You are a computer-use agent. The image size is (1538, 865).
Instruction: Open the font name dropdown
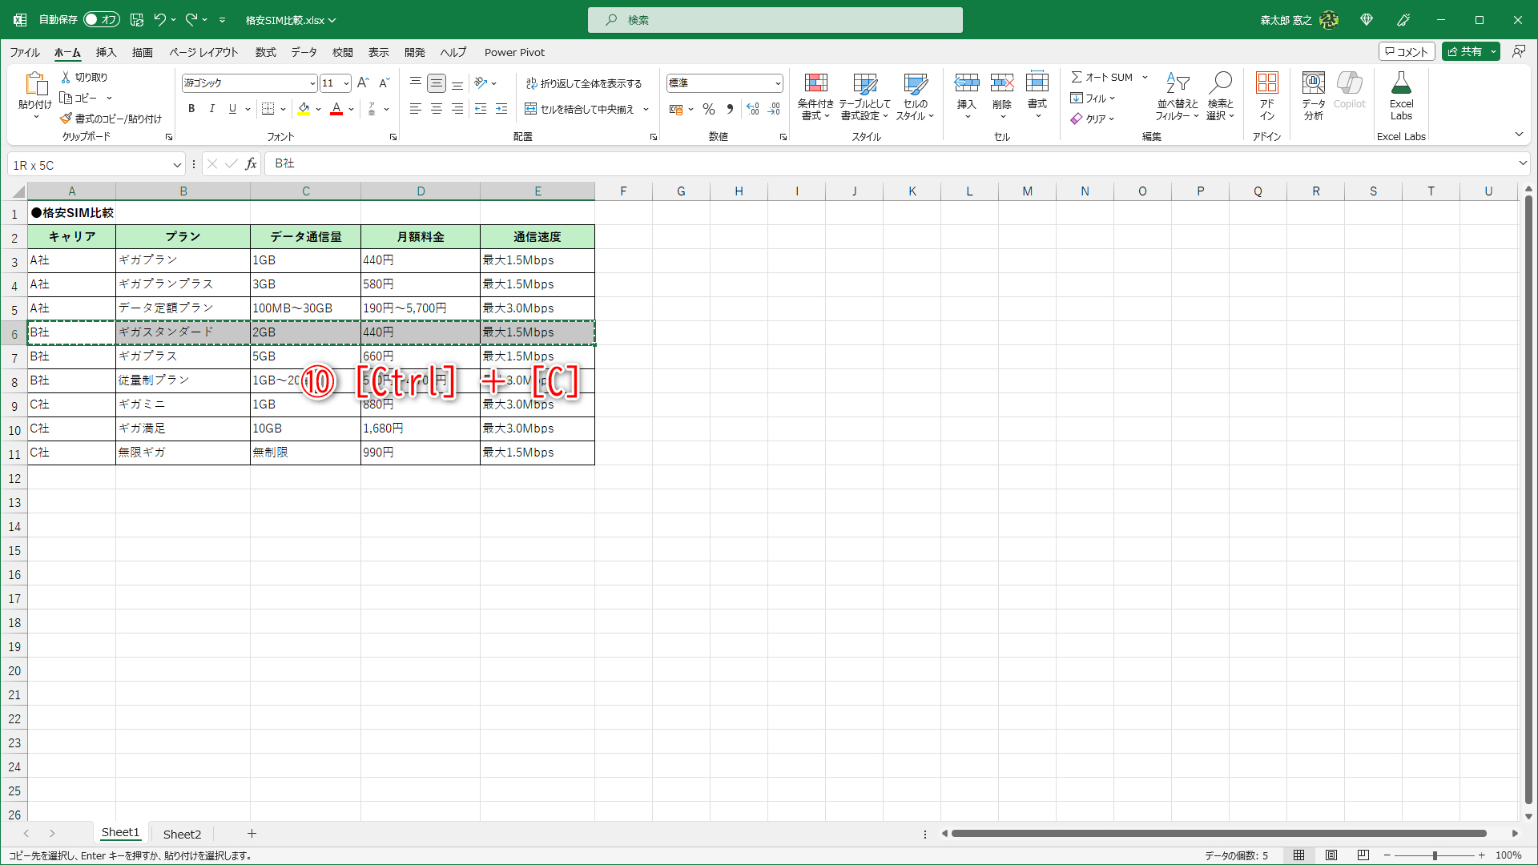(x=312, y=83)
